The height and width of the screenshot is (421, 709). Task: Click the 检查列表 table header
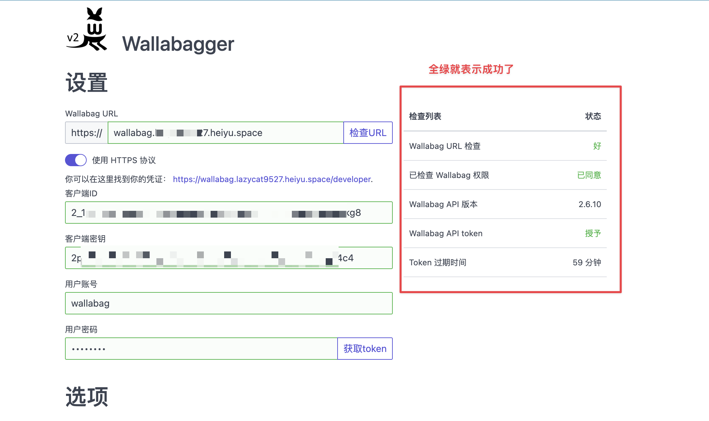(425, 116)
